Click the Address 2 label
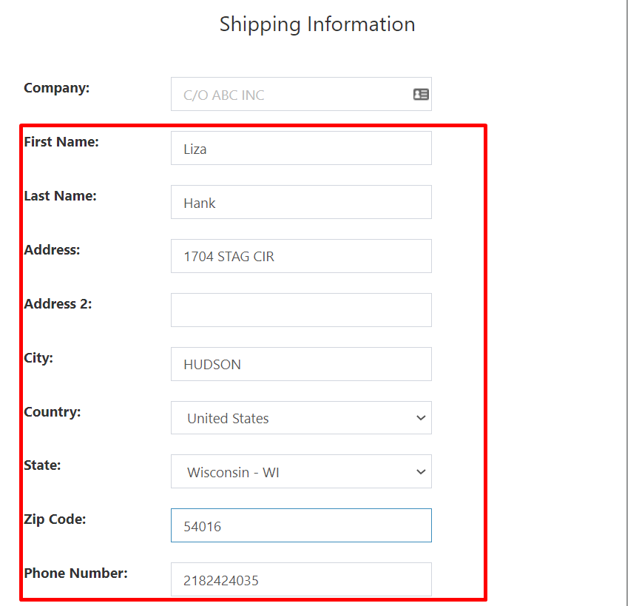The width and height of the screenshot is (639, 606). coord(58,304)
